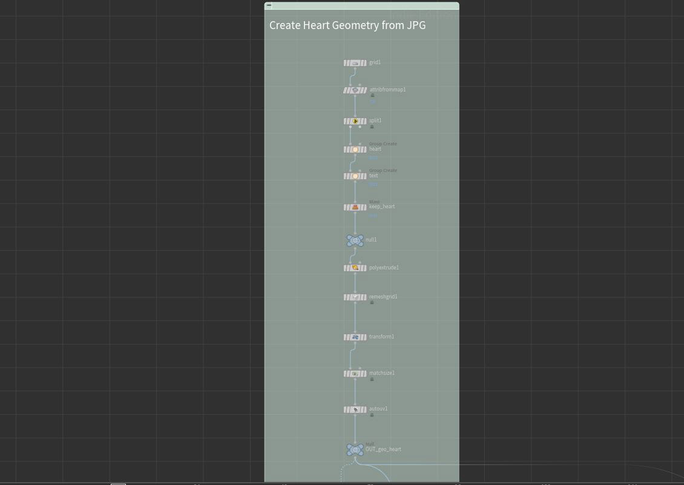Click the text Group Create node icon
Screen dimensions: 684x485
point(355,176)
